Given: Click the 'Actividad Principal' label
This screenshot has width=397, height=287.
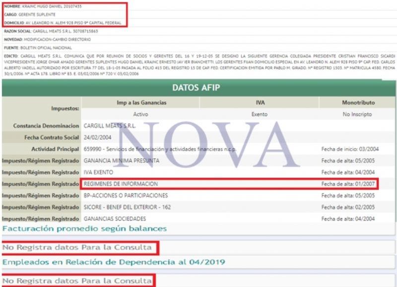Looking at the screenshot, I should pos(55,149).
